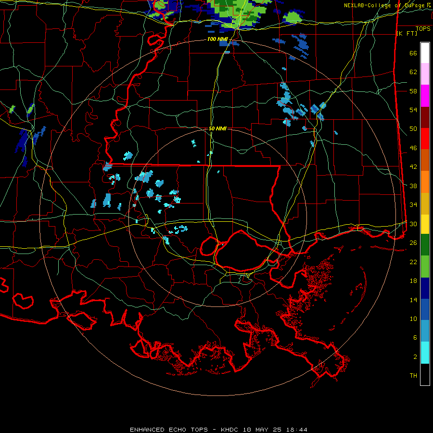The height and width of the screenshot is (433, 433).
Task: Select the "58" scale label
Action: click(x=413, y=91)
